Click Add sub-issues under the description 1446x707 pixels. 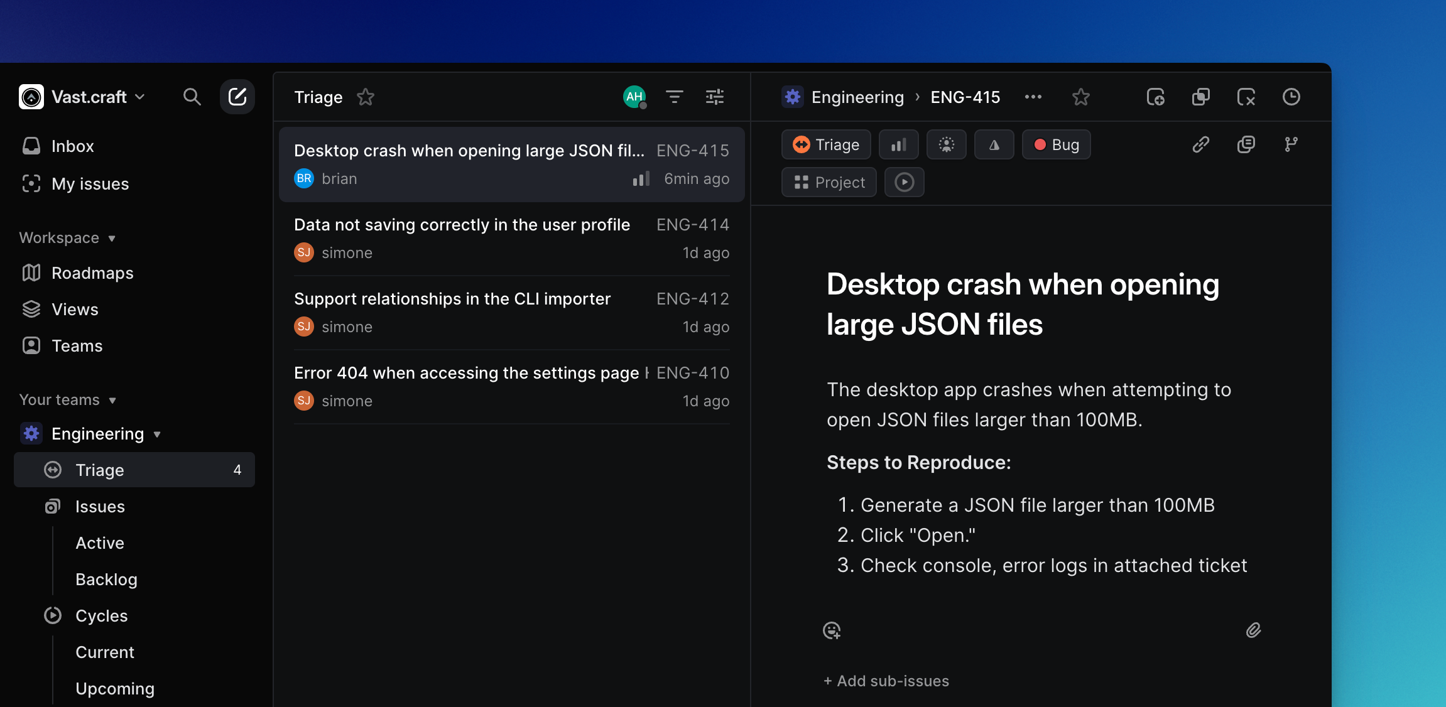pyautogui.click(x=886, y=681)
